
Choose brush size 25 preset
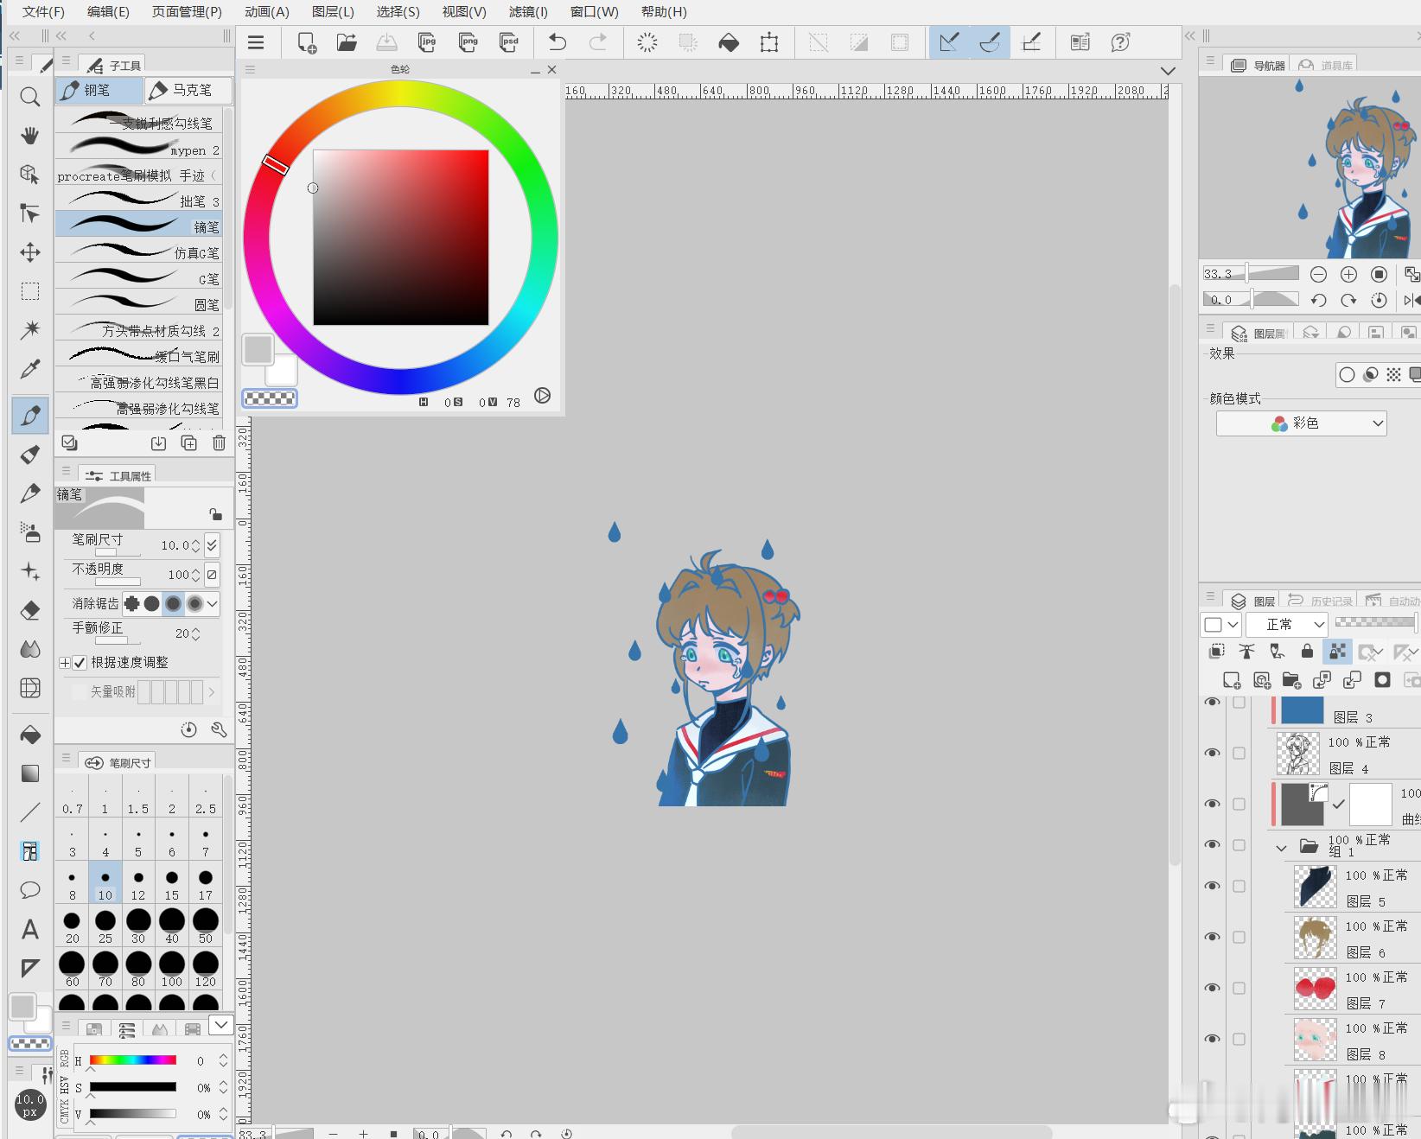pyautogui.click(x=105, y=926)
